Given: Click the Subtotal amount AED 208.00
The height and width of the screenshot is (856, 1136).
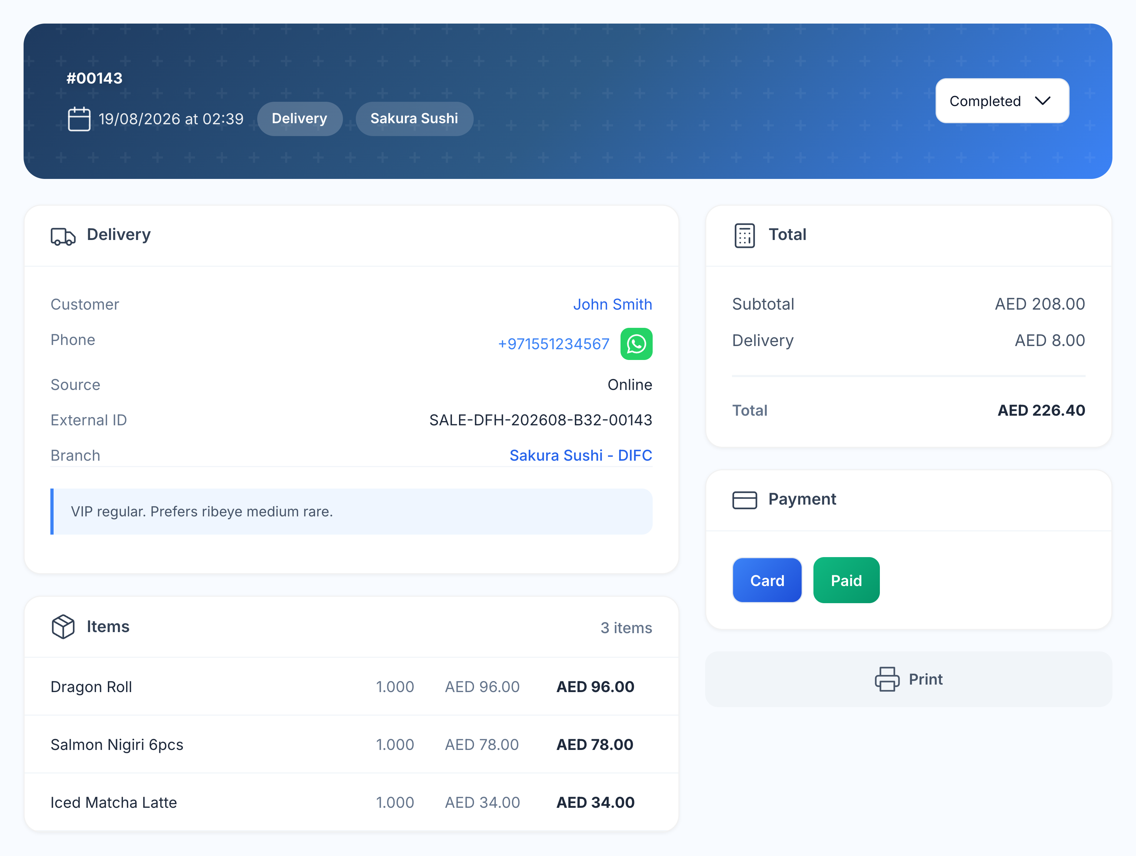Looking at the screenshot, I should click(x=1040, y=304).
